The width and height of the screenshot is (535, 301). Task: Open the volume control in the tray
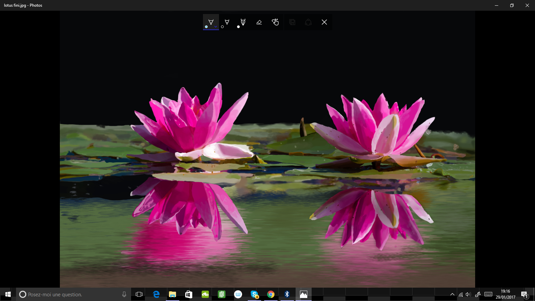click(468, 294)
